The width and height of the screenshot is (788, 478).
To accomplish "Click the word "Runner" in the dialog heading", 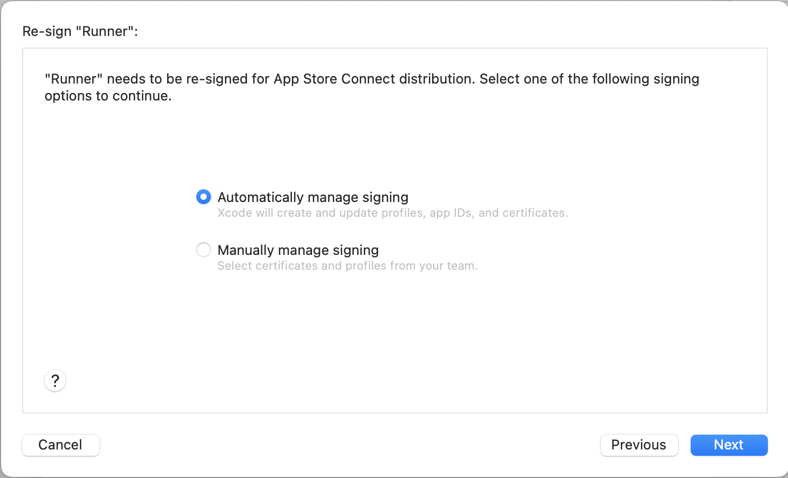I will 105,31.
